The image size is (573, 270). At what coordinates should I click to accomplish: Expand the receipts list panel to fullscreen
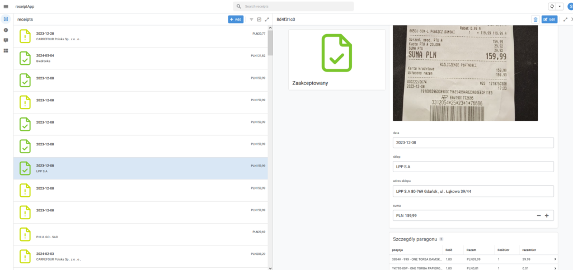(267, 19)
